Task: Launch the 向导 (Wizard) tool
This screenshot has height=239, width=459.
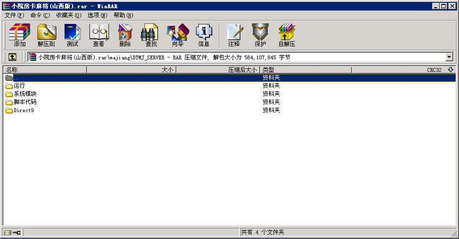Action: (177, 35)
